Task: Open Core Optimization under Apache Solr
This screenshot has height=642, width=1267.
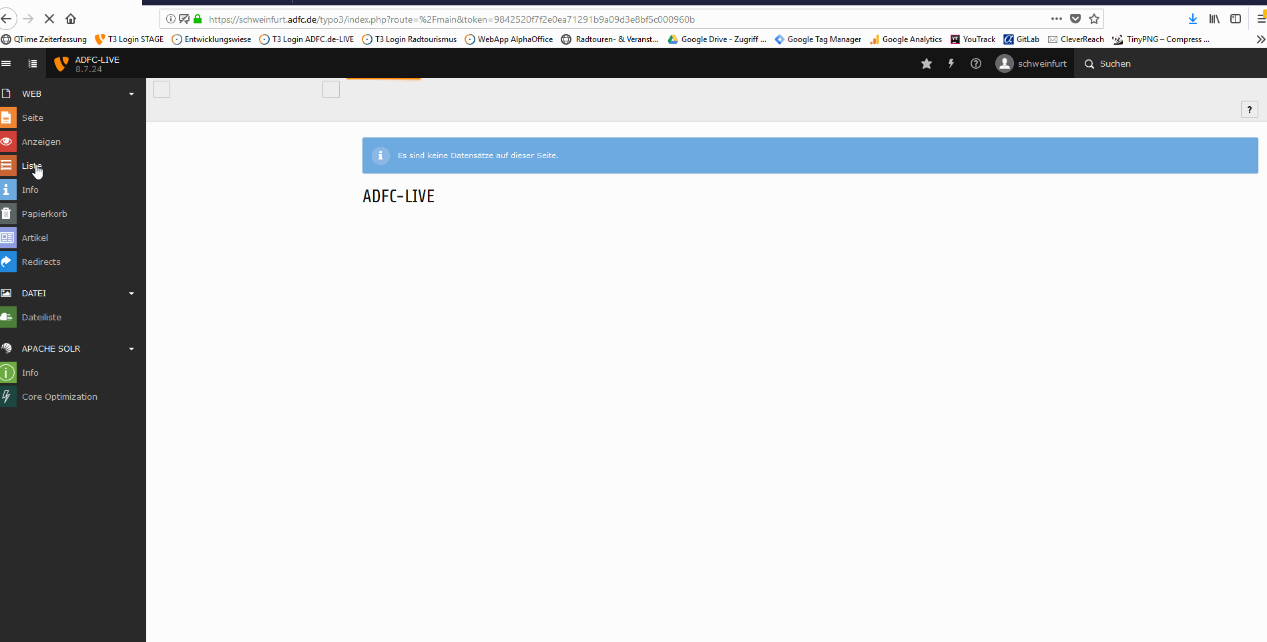Action: (59, 396)
